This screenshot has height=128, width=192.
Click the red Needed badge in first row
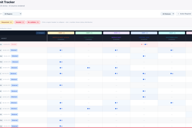tap(14, 44)
